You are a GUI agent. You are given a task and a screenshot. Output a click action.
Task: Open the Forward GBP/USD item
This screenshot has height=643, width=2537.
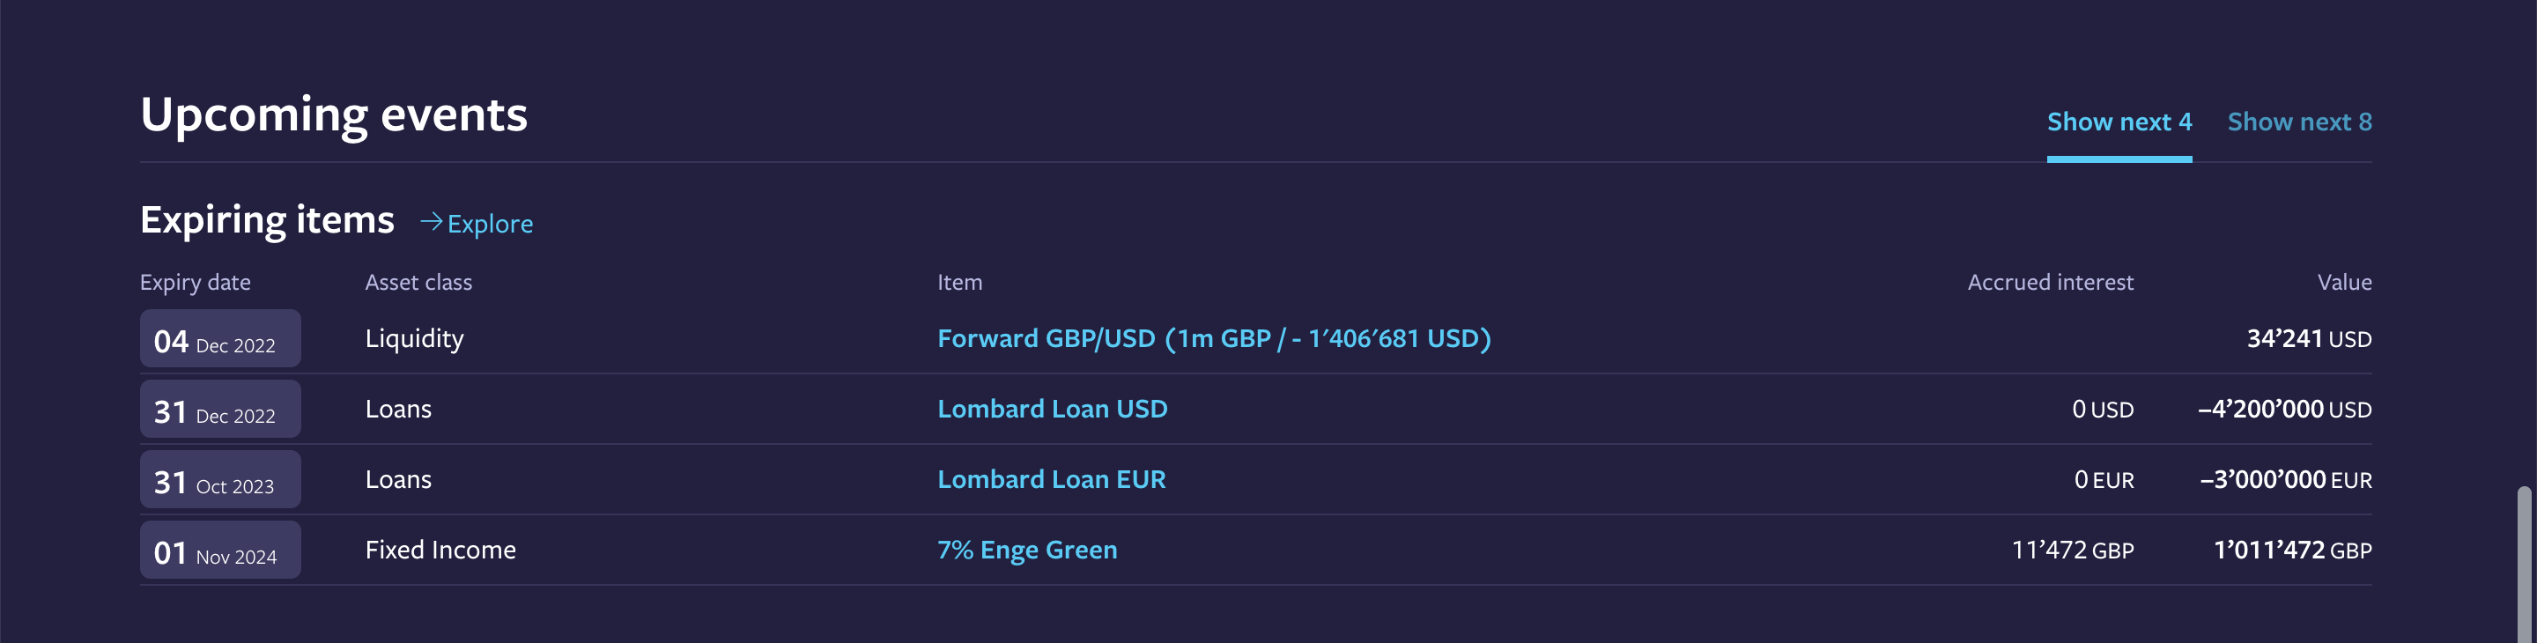(1213, 339)
